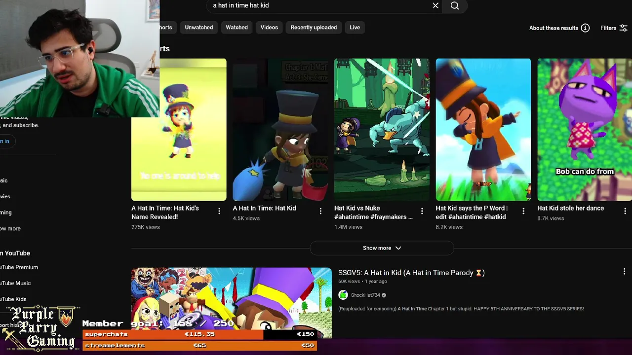Open Hat Kid's Name Revealed short thumbnail
The image size is (632, 355).
click(179, 130)
